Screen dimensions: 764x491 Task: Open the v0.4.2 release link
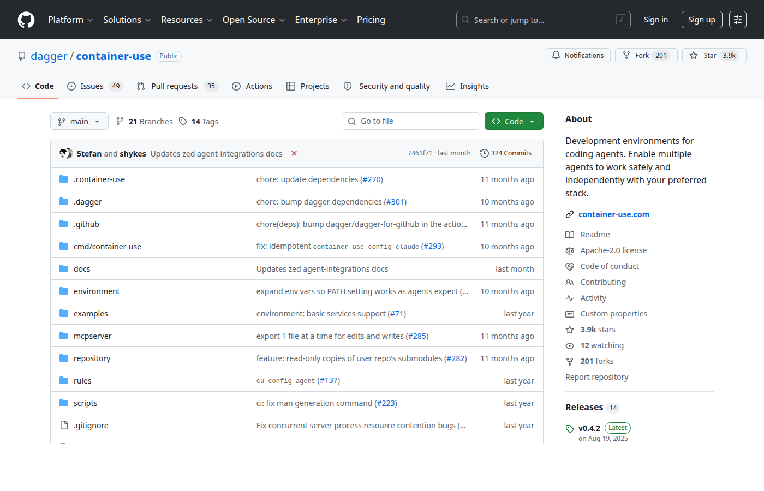[589, 428]
